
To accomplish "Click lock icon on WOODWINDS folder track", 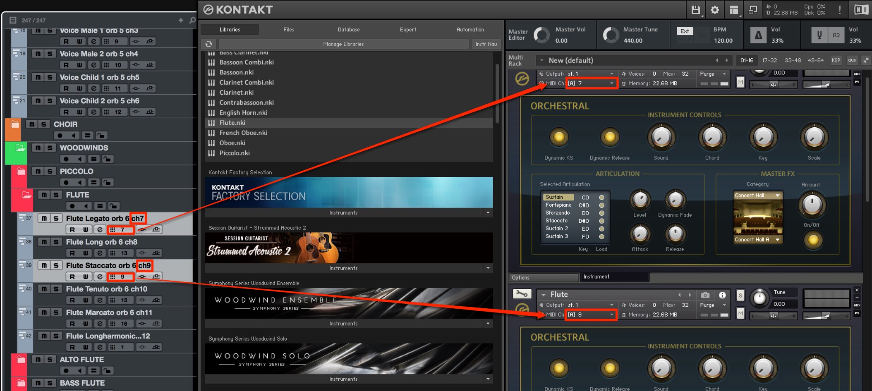I will pyautogui.click(x=107, y=159).
